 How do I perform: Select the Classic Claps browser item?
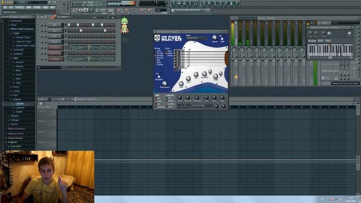point(23,37)
